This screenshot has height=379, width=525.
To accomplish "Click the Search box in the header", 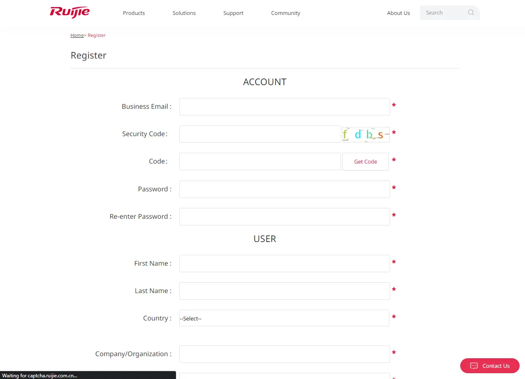I will point(444,12).
